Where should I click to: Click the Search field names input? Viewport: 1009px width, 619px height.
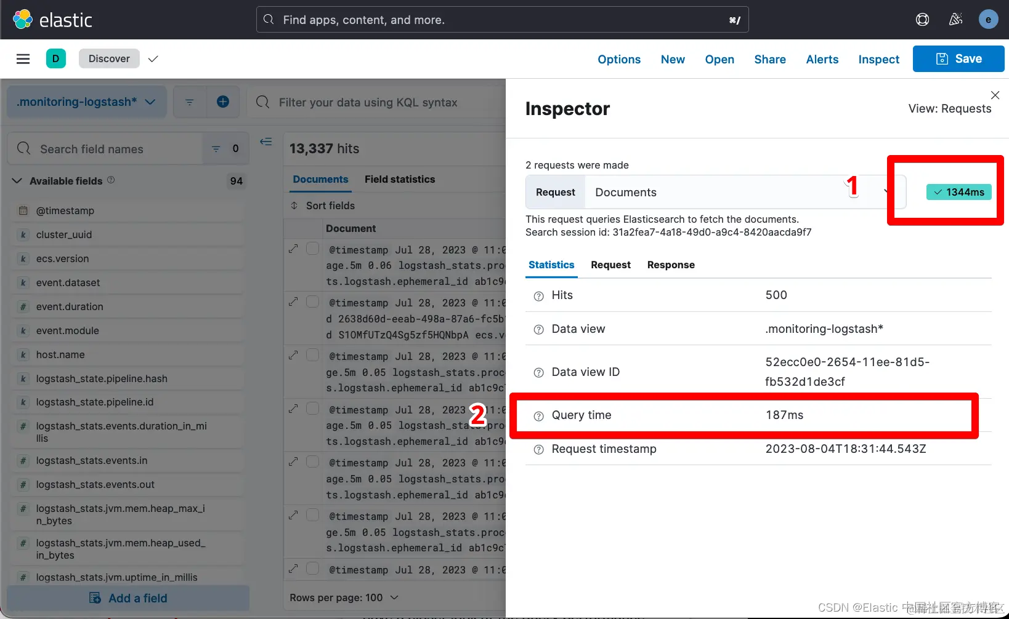pos(106,149)
